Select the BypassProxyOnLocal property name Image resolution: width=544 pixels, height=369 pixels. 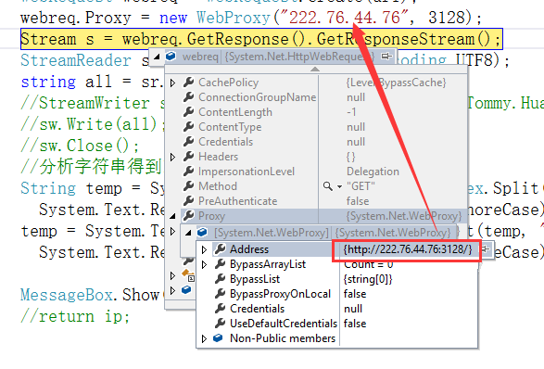point(280,294)
